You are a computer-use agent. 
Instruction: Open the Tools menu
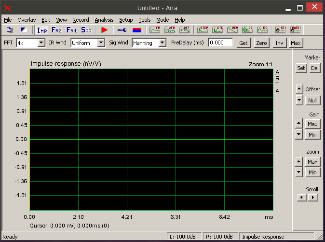point(145,20)
